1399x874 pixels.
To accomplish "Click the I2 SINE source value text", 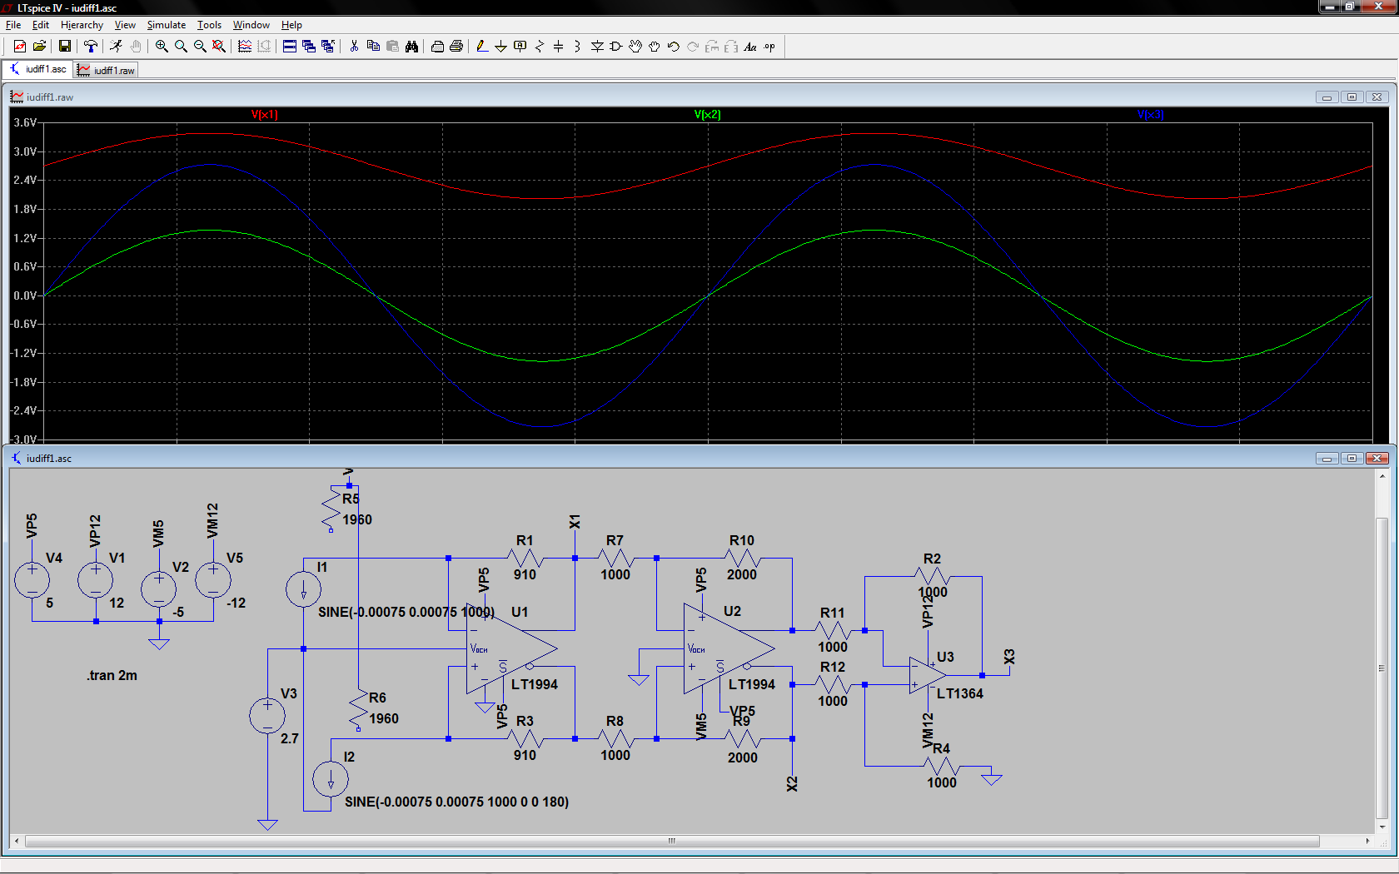I will [x=456, y=802].
